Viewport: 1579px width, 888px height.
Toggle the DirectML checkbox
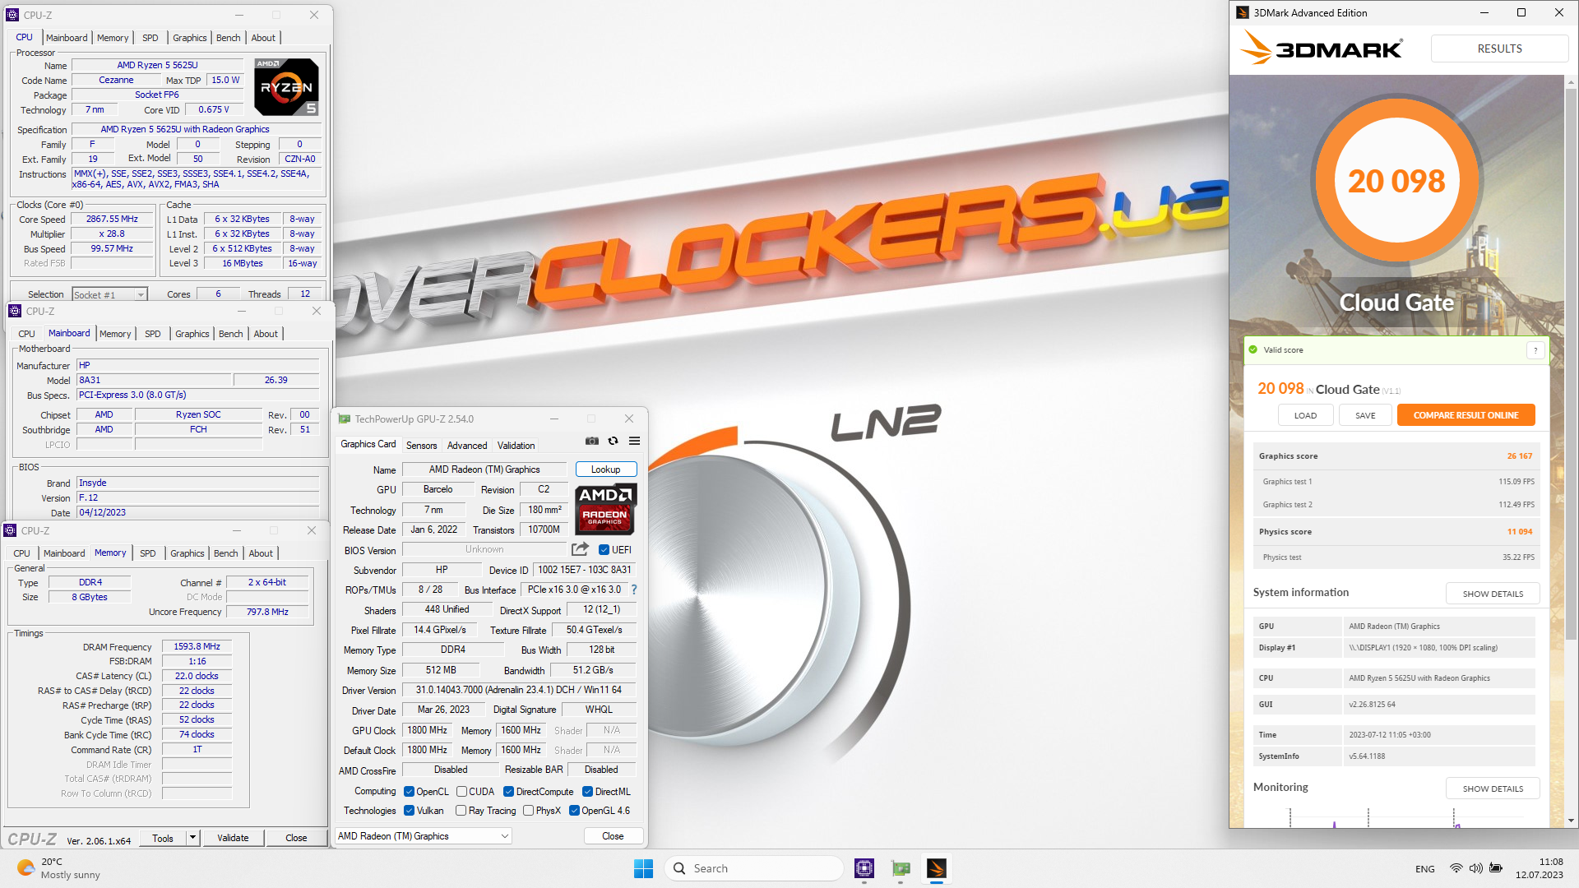[x=587, y=792]
